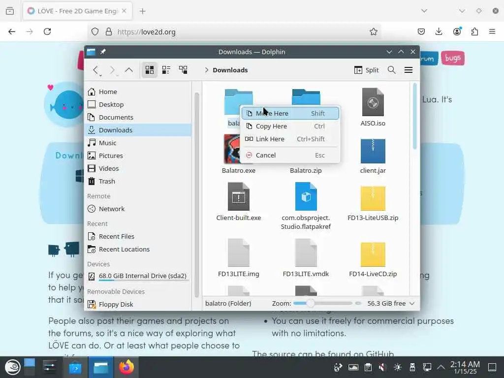Show hidden system tray icons

[441, 367]
